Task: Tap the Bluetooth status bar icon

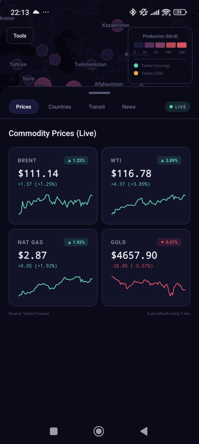Action: point(132,12)
